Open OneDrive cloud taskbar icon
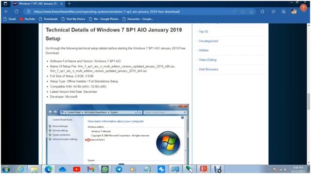The height and width of the screenshot is (174, 311). click(63, 169)
